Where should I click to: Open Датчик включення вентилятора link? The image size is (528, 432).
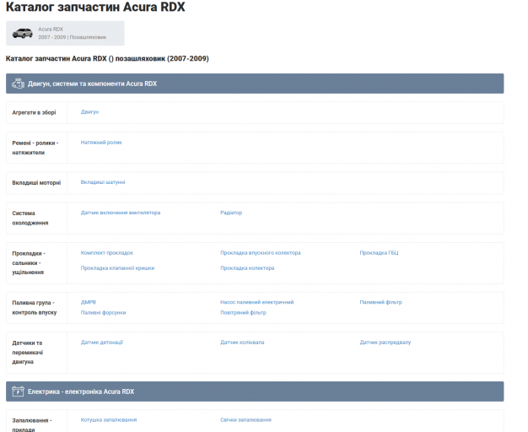click(x=121, y=213)
